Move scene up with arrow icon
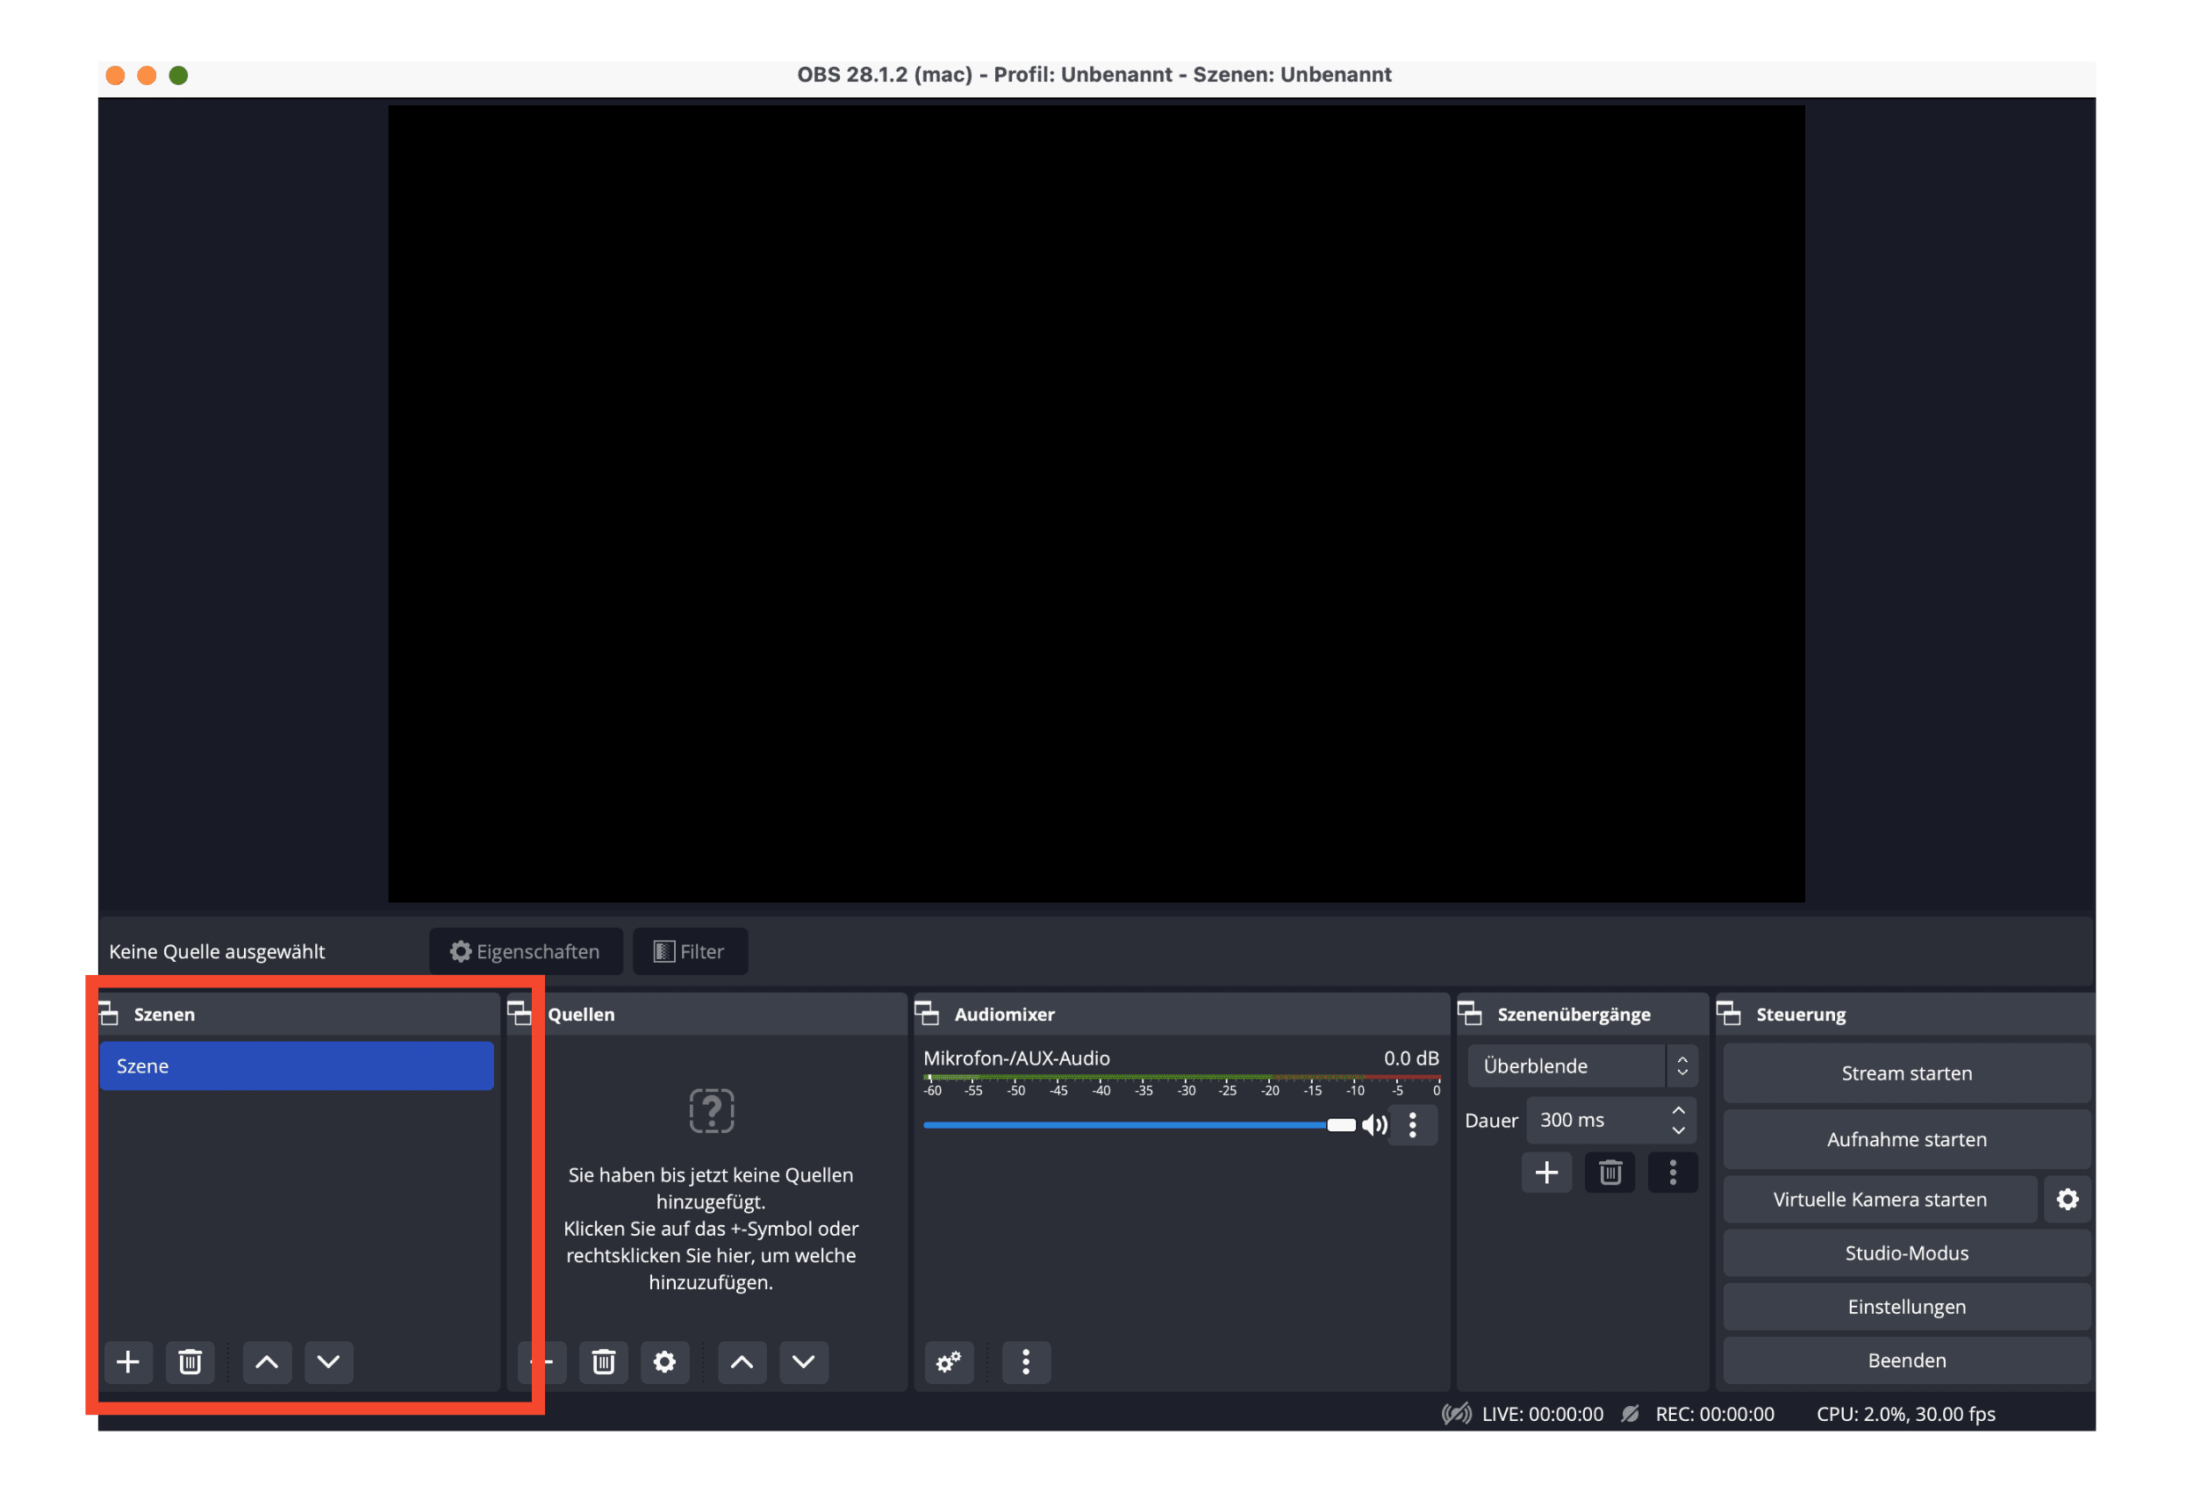Viewport: 2194px width, 1492px height. [x=267, y=1362]
